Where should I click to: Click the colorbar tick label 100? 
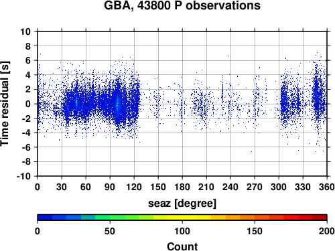[182, 231]
